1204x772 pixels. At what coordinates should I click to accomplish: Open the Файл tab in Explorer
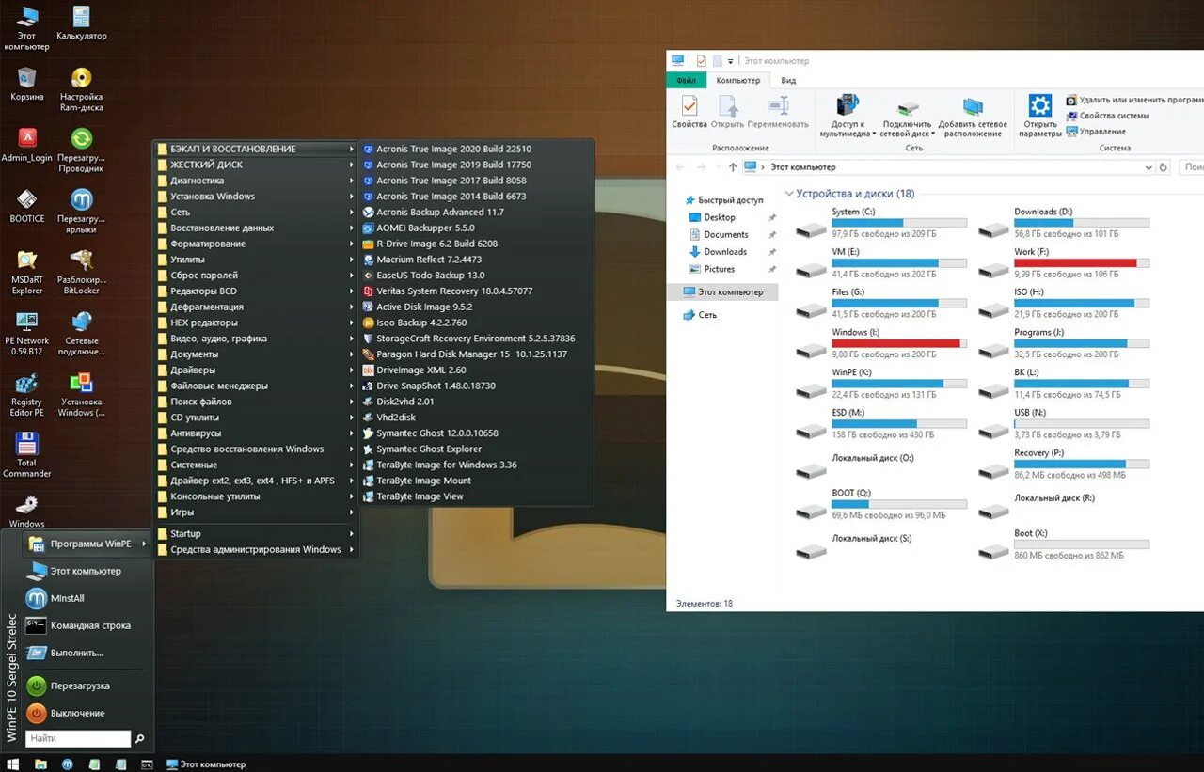pyautogui.click(x=686, y=81)
